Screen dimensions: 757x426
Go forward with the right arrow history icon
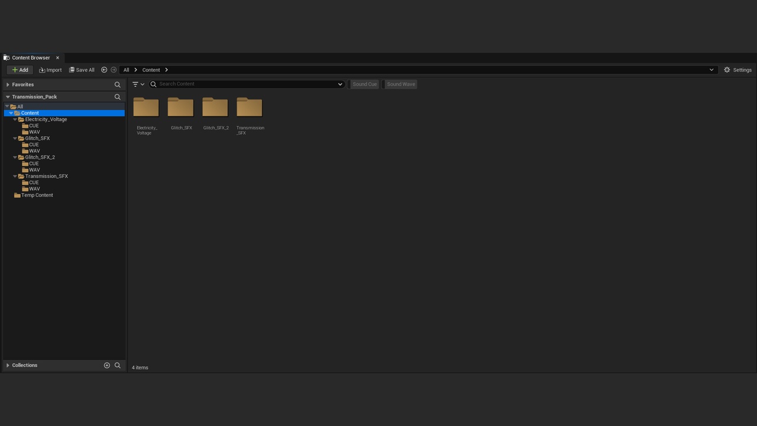(x=114, y=70)
